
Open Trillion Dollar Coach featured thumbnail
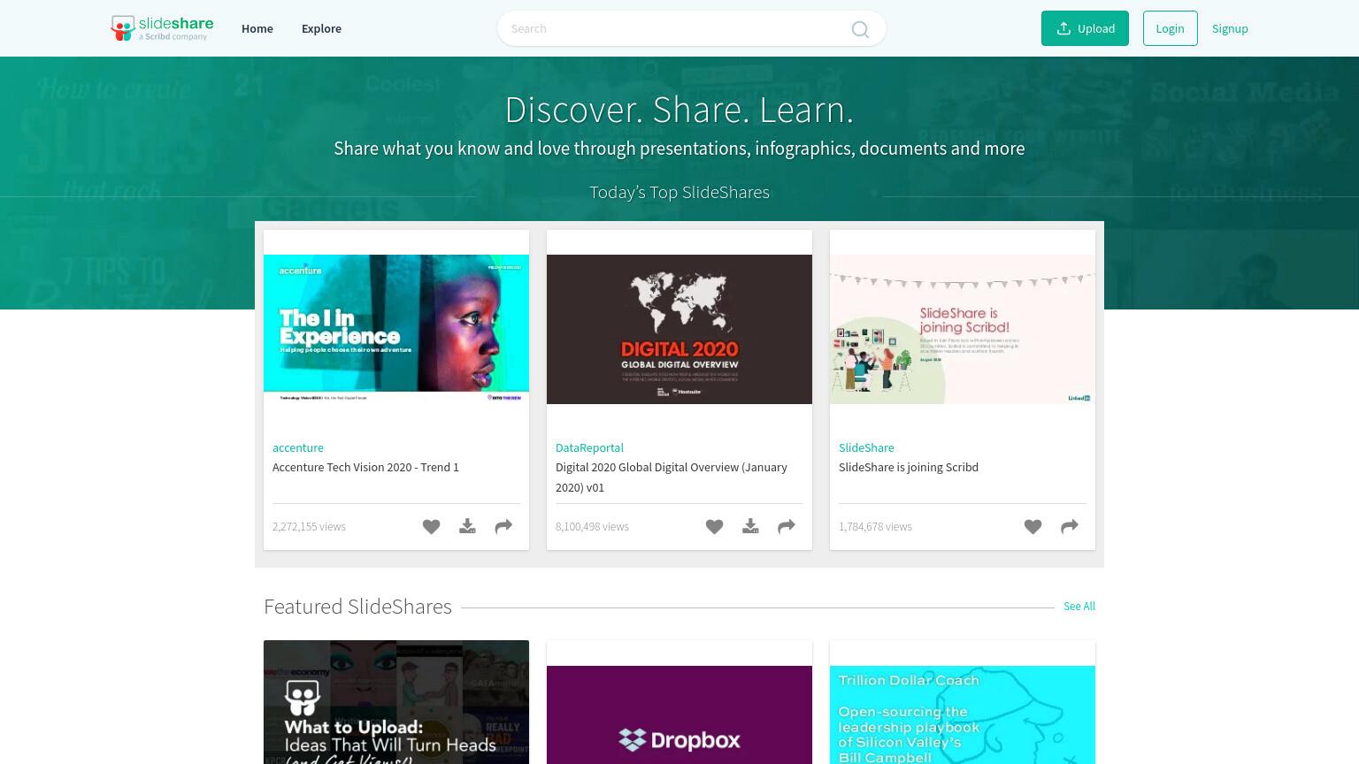tap(963, 714)
